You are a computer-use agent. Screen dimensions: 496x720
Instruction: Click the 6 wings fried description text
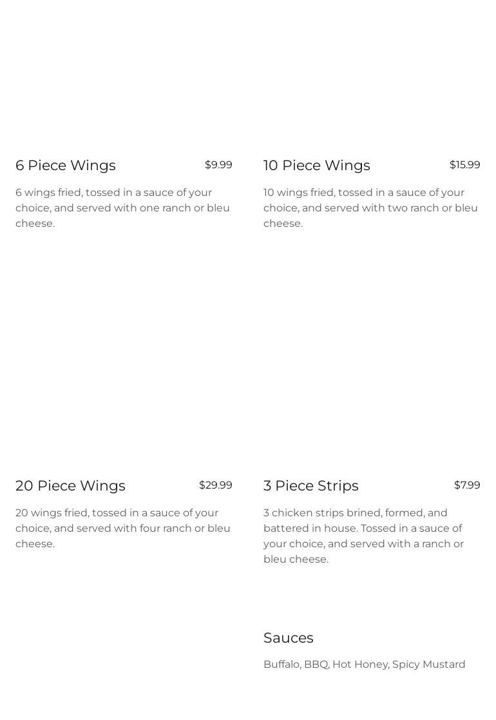122,208
